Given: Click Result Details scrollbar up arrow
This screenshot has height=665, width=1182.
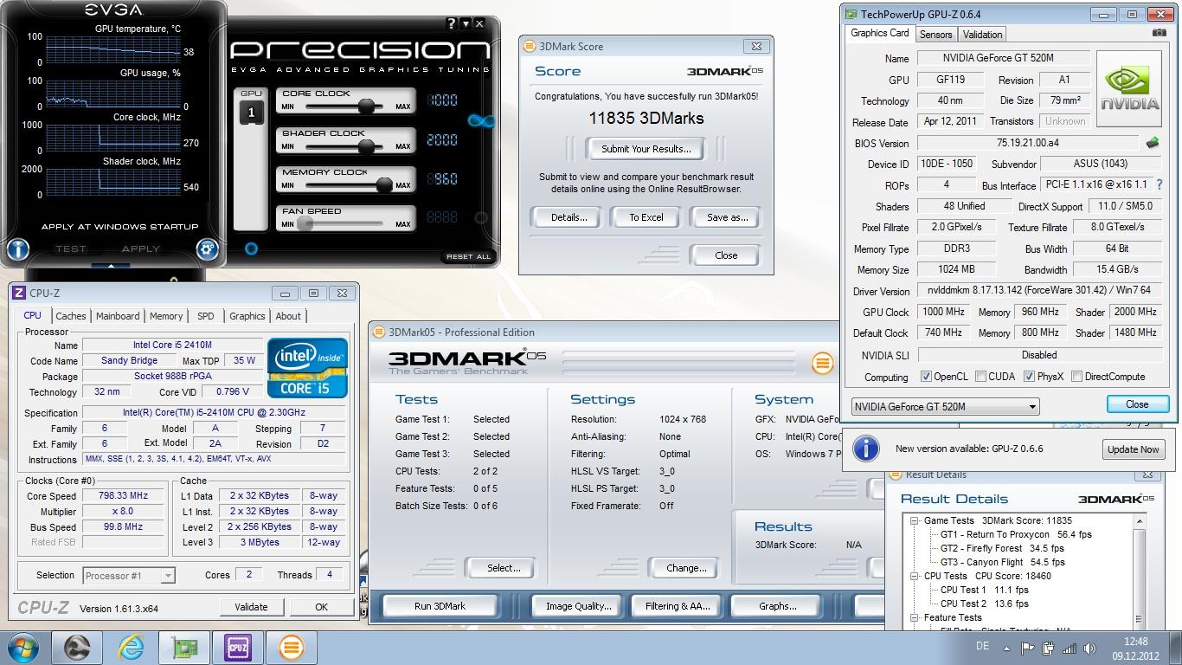Looking at the screenshot, I should pos(1139,521).
